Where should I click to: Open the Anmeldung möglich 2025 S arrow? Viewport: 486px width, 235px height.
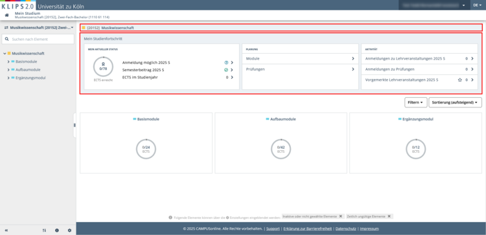[232, 63]
